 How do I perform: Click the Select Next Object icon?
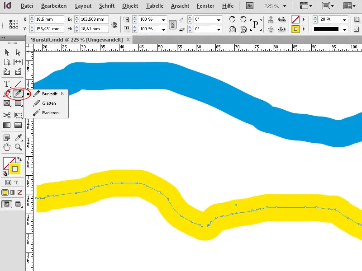281,29
